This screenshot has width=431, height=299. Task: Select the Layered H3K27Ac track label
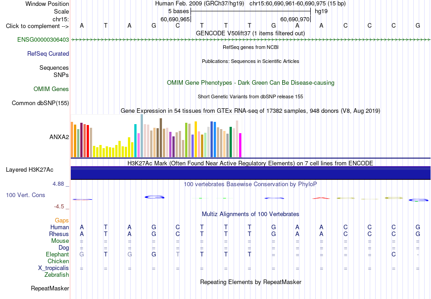[x=29, y=170]
